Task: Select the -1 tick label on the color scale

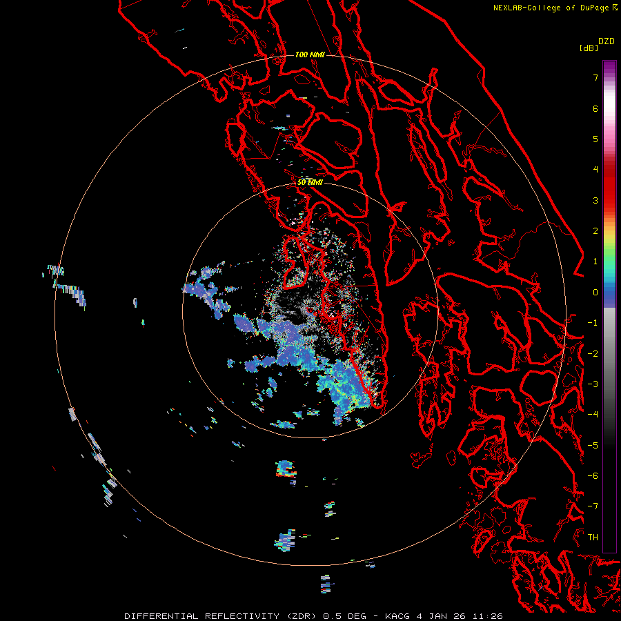Action: [593, 323]
